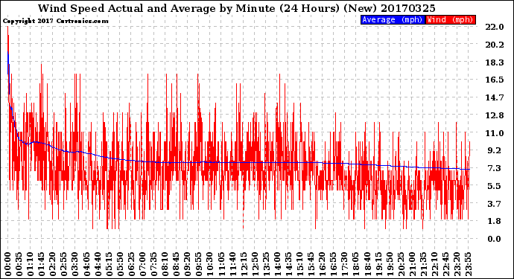The width and height of the screenshot is (514, 279).
Task: Click the 17:30 time axis label
Action: pyautogui.click(x=344, y=264)
